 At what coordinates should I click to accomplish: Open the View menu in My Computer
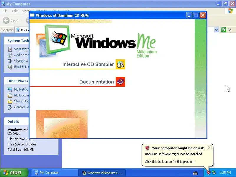pos(25,11)
